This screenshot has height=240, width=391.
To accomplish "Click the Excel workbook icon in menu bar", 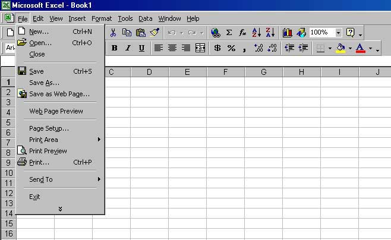I will [9, 18].
